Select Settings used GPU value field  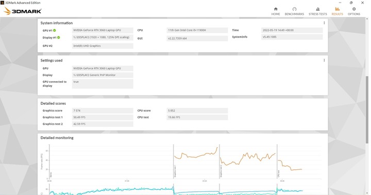(x=103, y=68)
